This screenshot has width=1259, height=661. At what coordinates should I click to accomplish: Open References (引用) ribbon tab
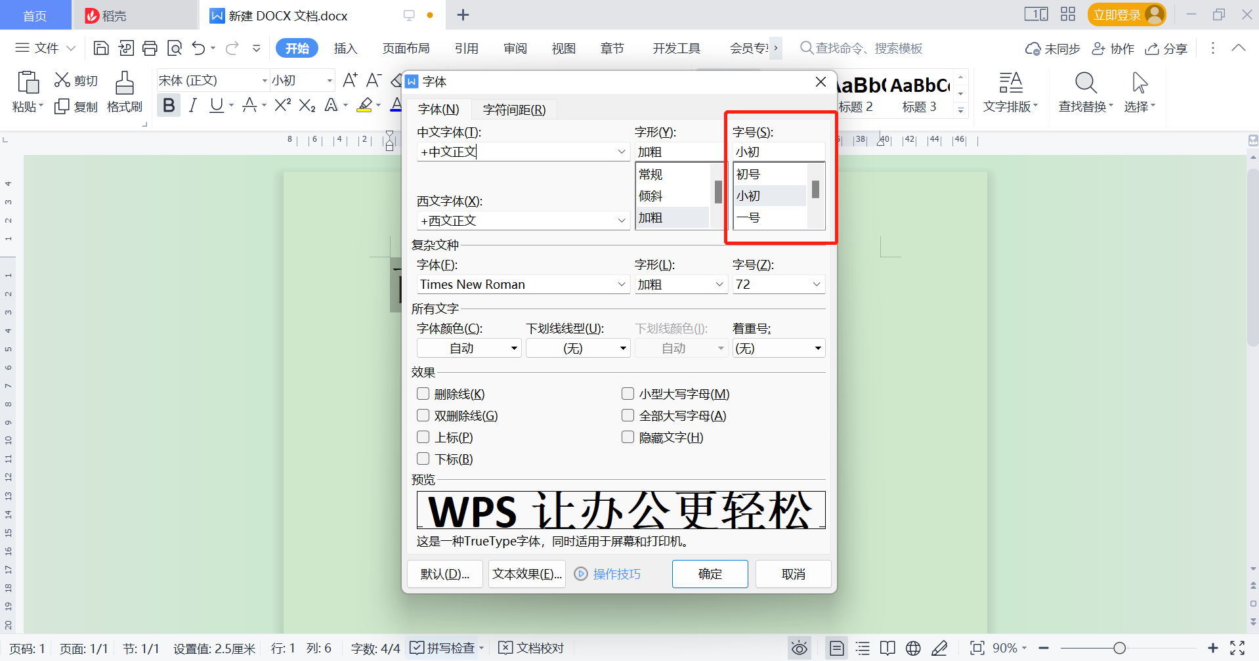tap(466, 48)
